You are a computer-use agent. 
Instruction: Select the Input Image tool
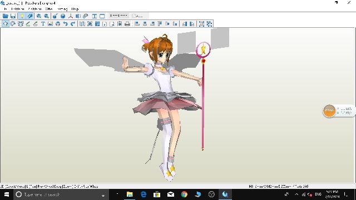click(x=51, y=23)
